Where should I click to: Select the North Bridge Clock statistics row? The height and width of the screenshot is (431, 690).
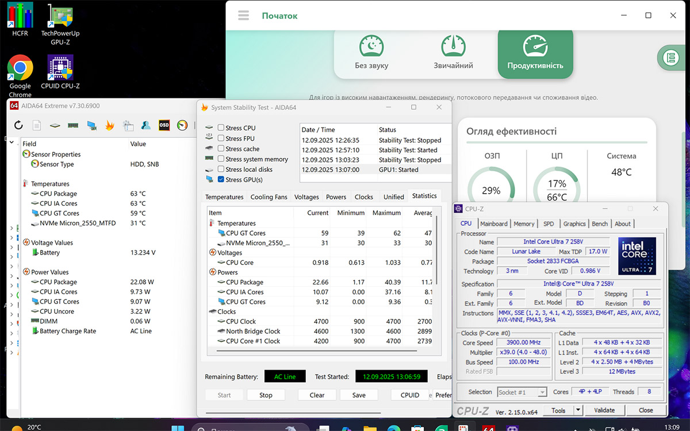320,331
